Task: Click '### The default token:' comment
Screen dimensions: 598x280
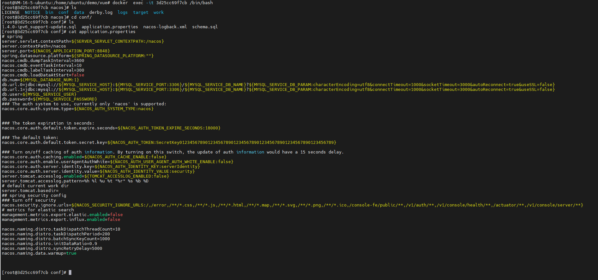Action: 30,138
